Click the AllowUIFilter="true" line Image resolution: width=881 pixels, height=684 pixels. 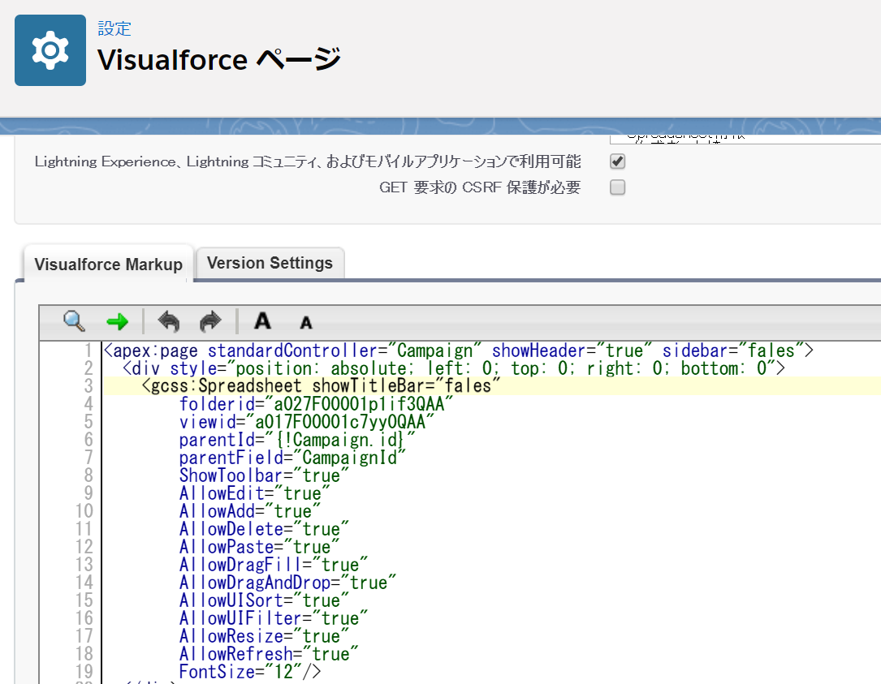(x=274, y=619)
